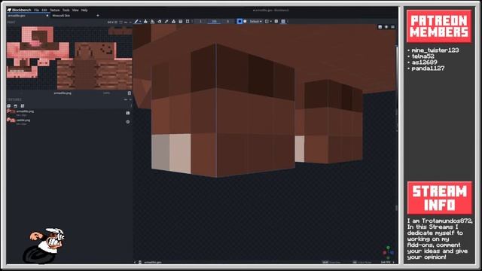The height and width of the screenshot is (271, 482).
Task: Click the brush size number field
Action: click(x=200, y=21)
